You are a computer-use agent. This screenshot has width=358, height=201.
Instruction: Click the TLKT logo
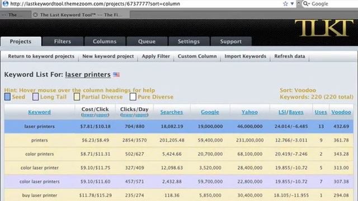click(324, 28)
